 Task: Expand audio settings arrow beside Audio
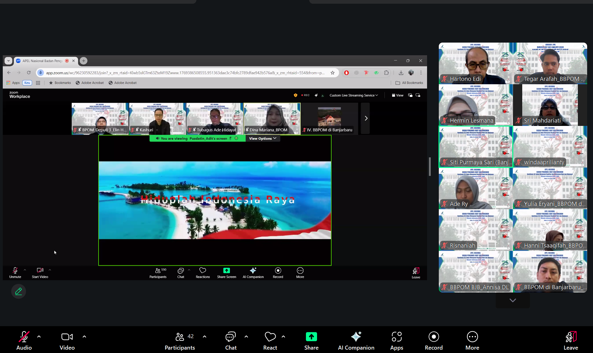tap(39, 337)
